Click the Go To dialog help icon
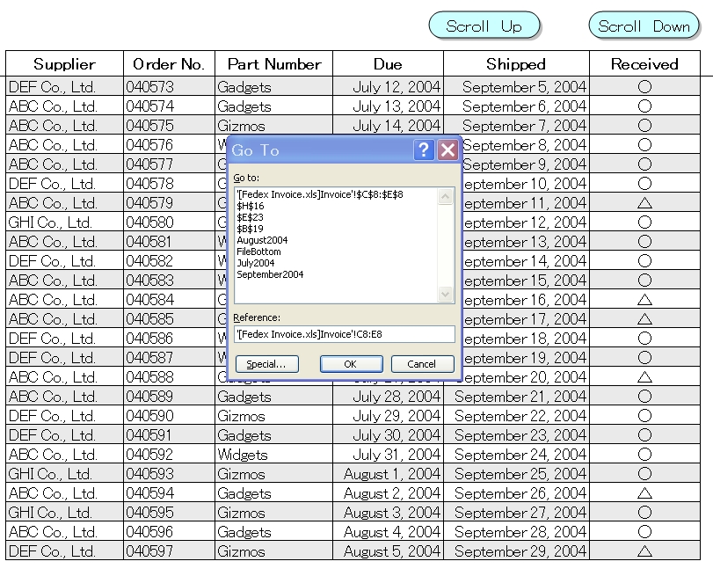The image size is (713, 576). (425, 150)
